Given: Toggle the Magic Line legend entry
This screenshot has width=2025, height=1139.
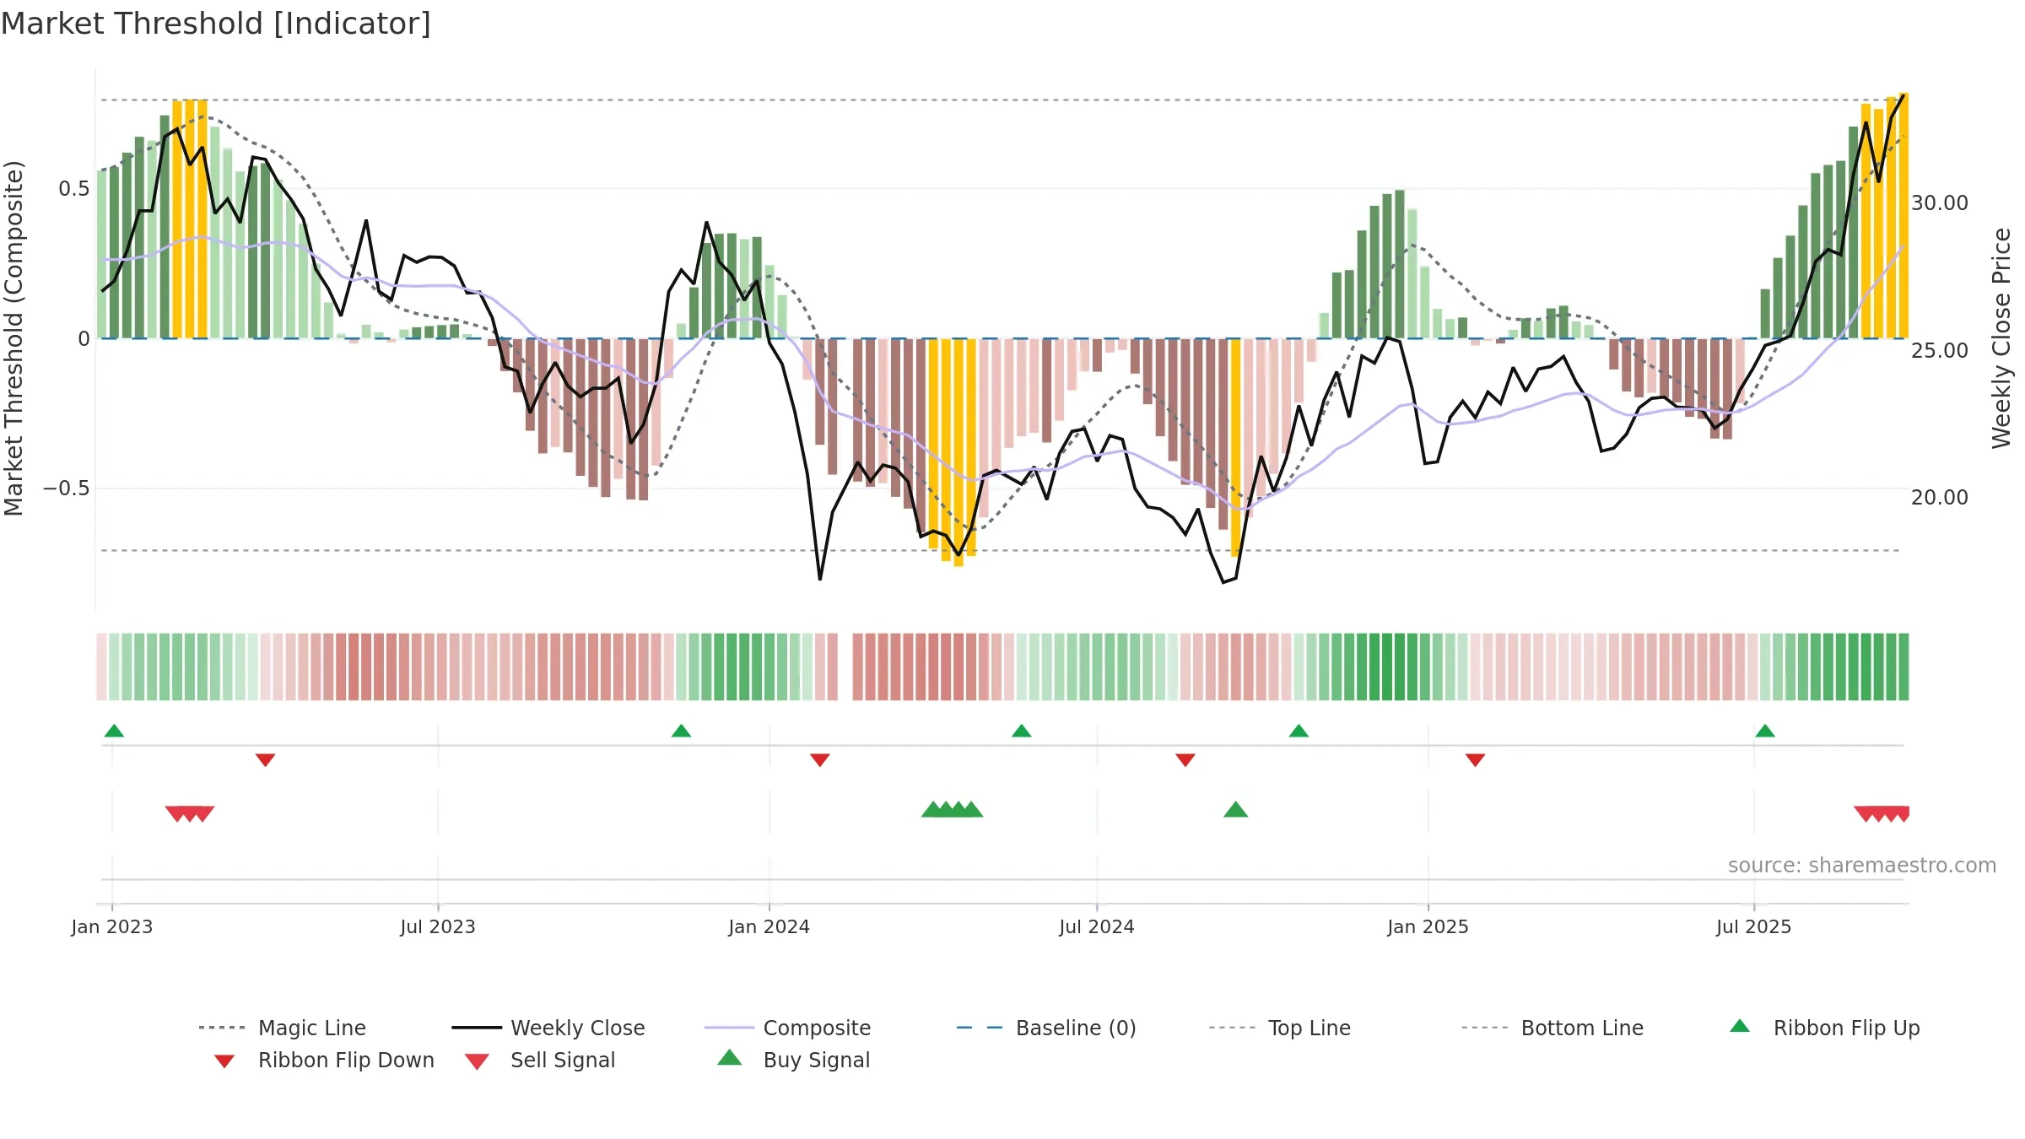Looking at the screenshot, I should tap(282, 1028).
